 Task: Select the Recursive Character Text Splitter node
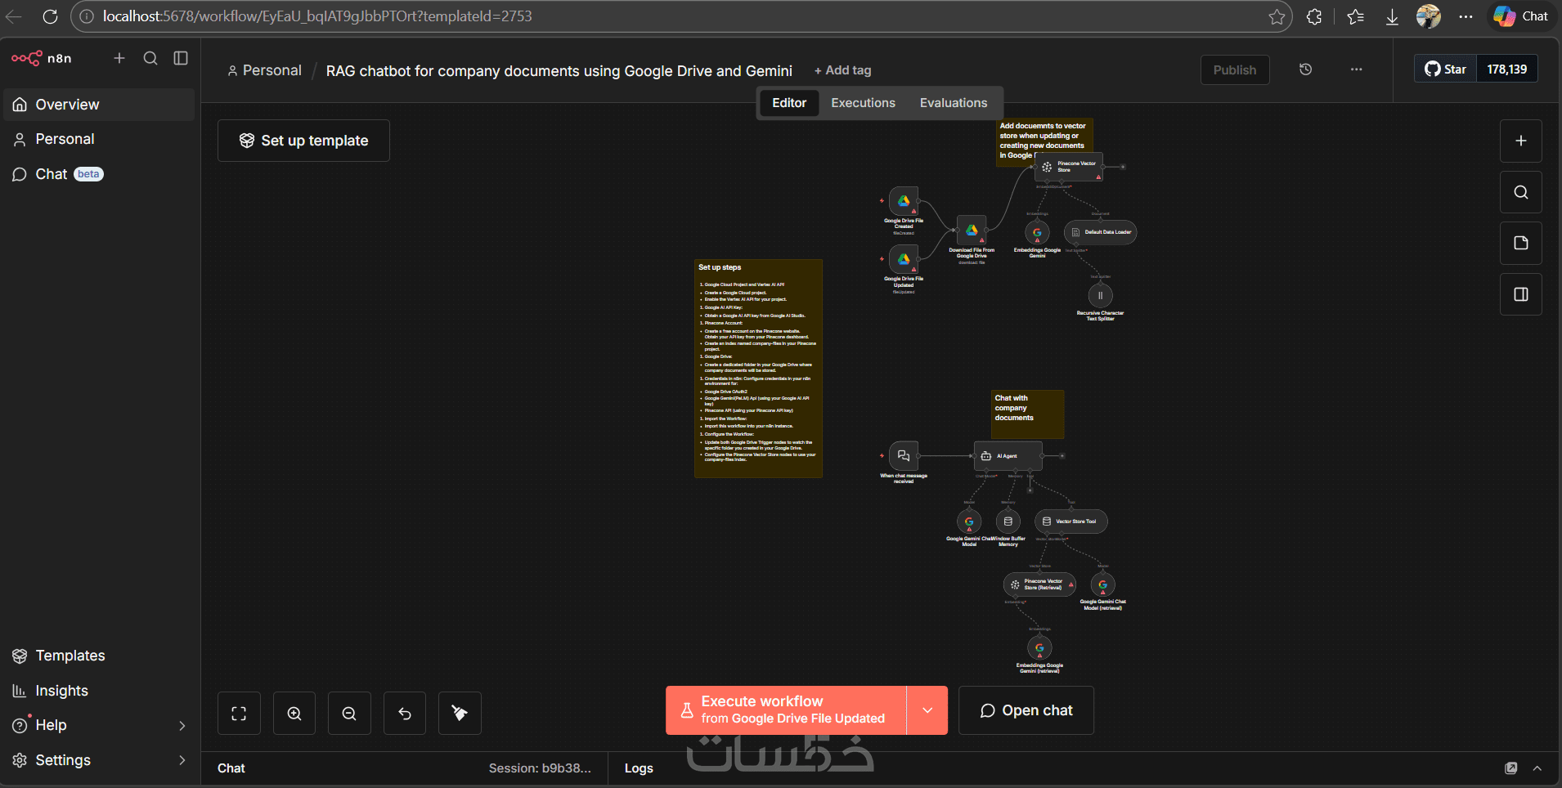1100,296
